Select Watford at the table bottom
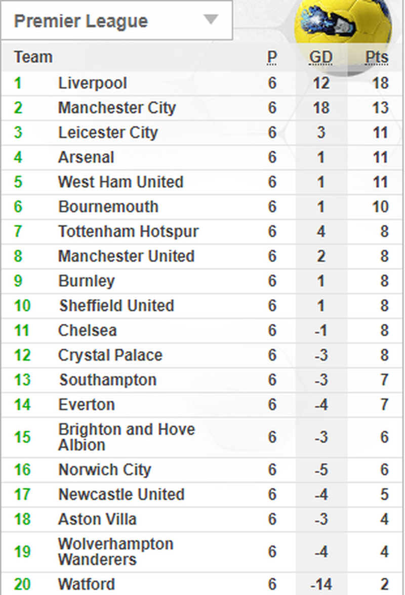This screenshot has height=595, width=405. 87,584
